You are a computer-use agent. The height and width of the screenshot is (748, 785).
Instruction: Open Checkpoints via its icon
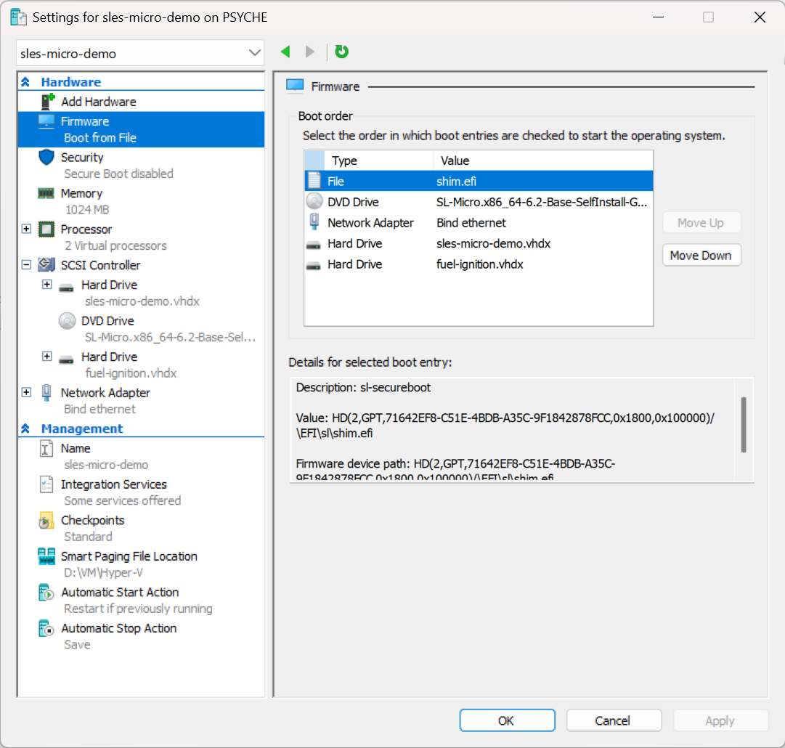45,521
